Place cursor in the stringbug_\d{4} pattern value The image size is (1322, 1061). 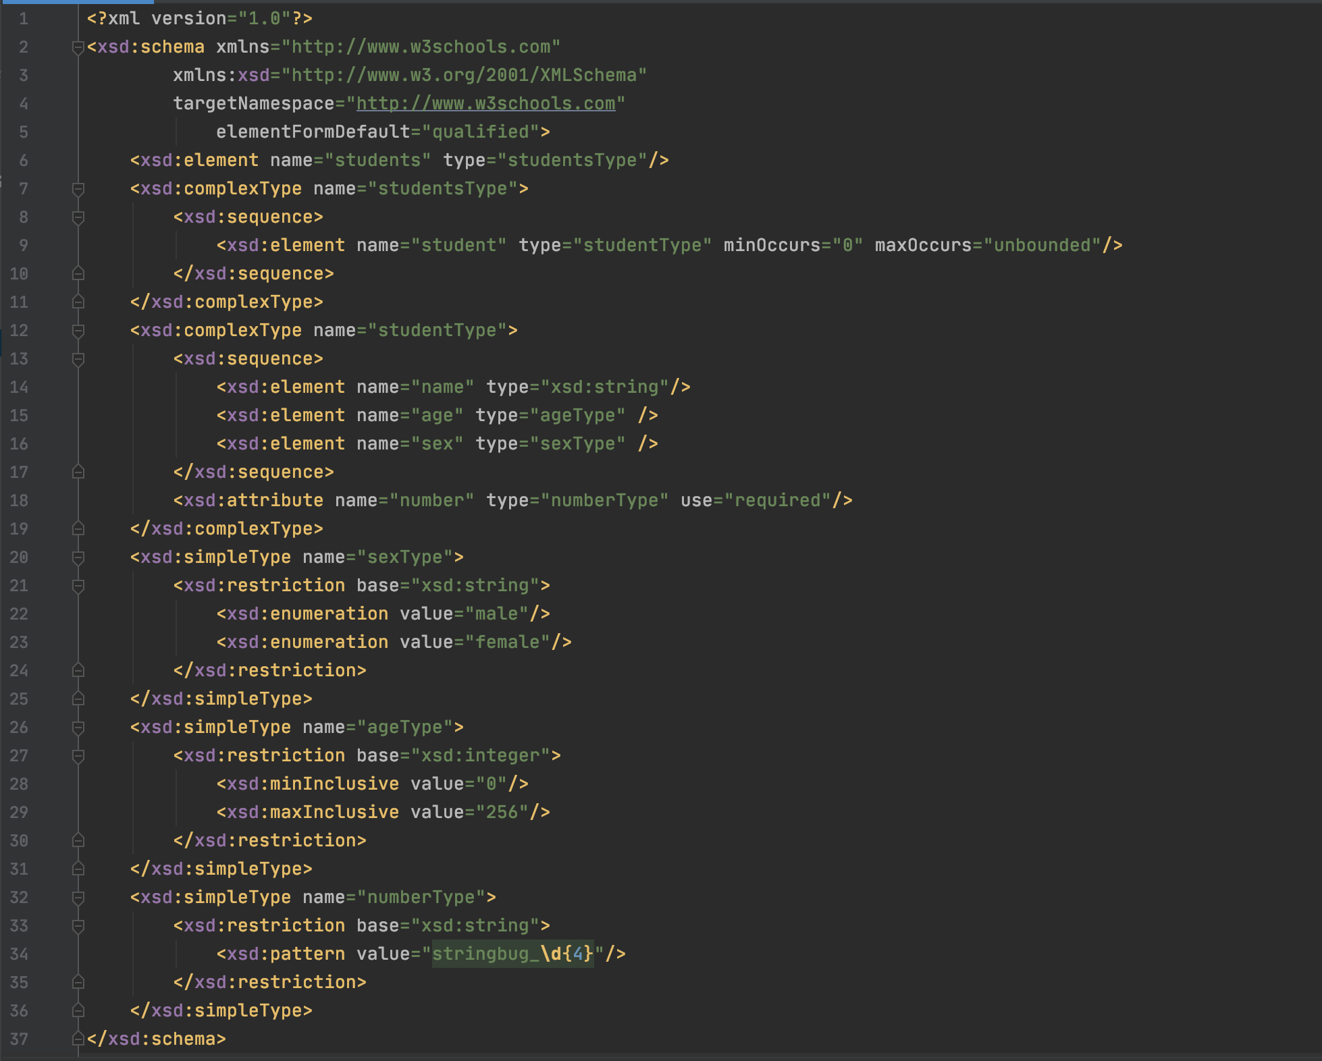tap(513, 954)
